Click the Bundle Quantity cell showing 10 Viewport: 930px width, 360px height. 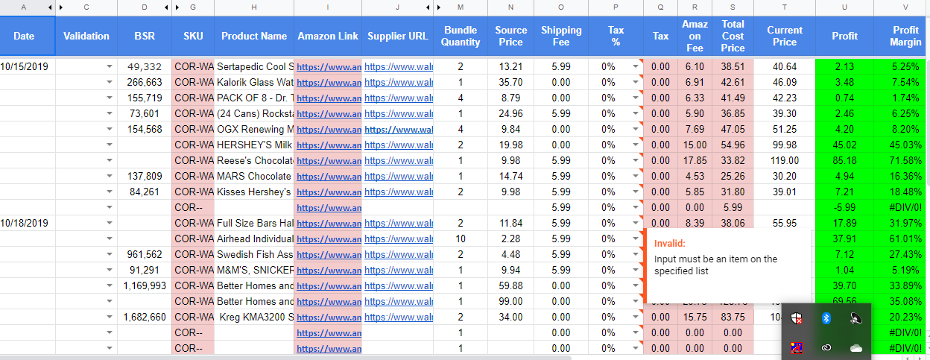click(461, 239)
